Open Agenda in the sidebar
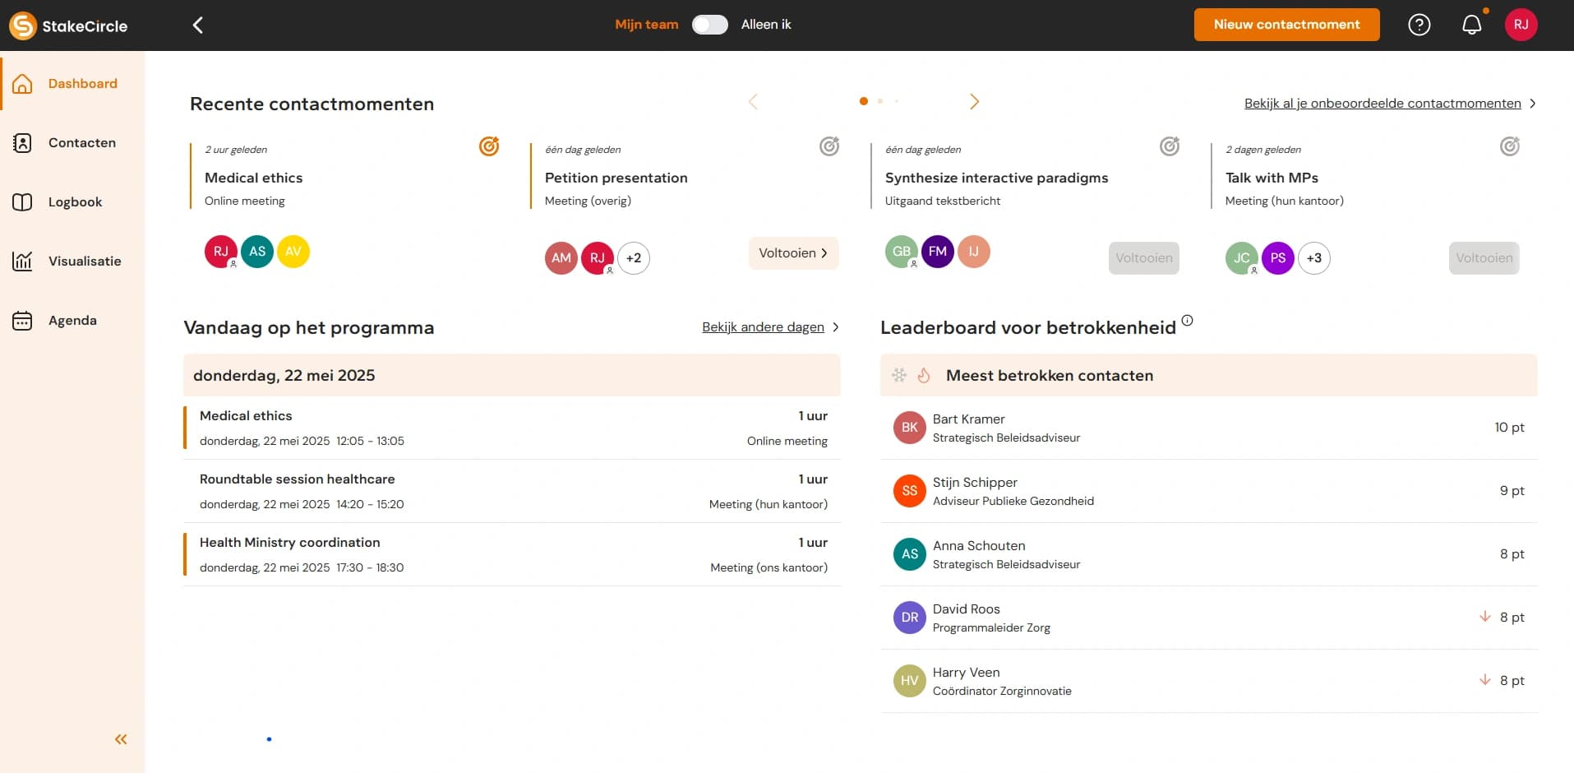 click(72, 321)
